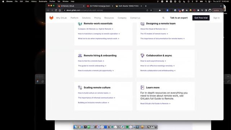The width and height of the screenshot is (231, 130).
Task: Expand the Chrome tab search chevron
Action: pos(221,6)
